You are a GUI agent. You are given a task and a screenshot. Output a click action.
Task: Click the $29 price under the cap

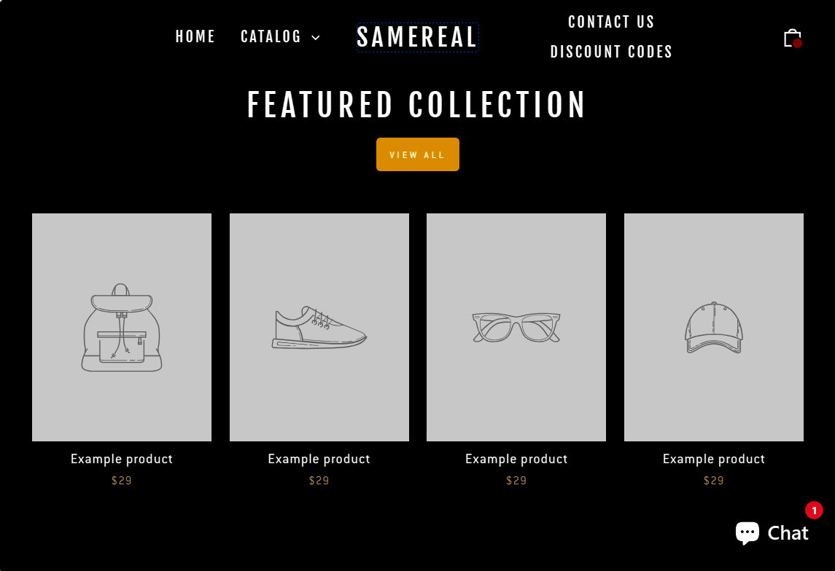[x=714, y=481]
